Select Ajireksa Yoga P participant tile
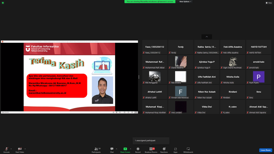 tap(207, 62)
